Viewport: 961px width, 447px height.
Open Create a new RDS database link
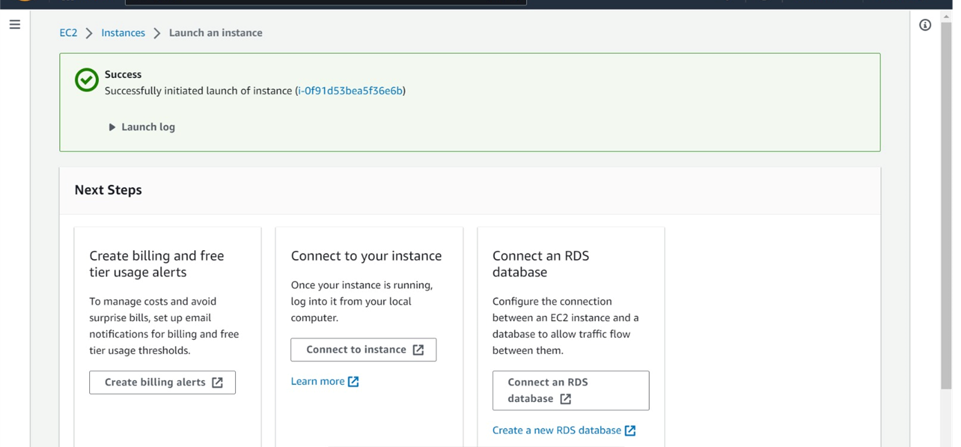[564, 430]
